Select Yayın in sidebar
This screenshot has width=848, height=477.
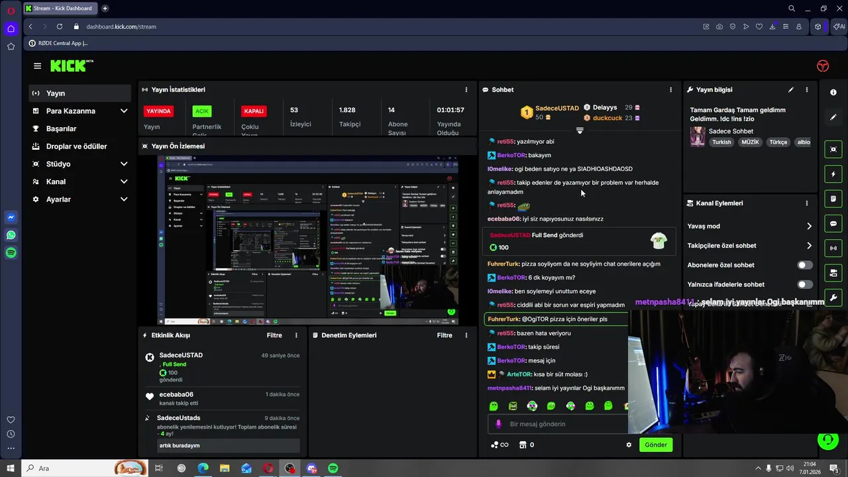click(x=79, y=93)
